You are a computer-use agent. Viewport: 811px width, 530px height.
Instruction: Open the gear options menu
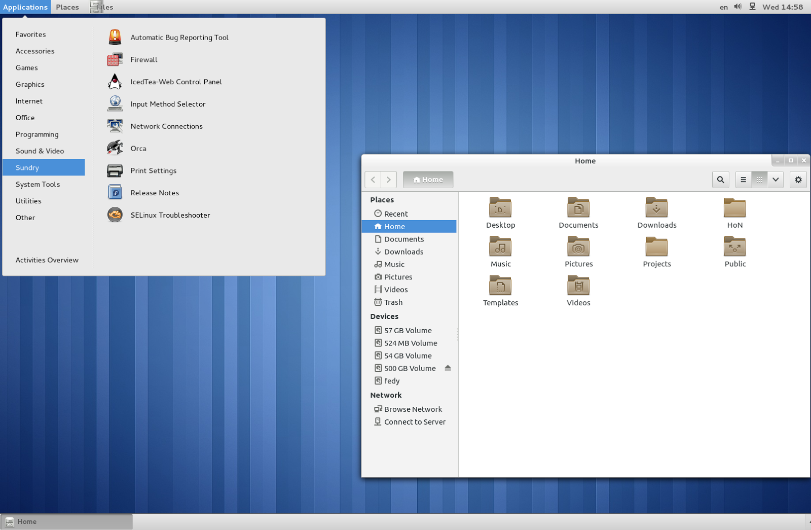pyautogui.click(x=798, y=179)
